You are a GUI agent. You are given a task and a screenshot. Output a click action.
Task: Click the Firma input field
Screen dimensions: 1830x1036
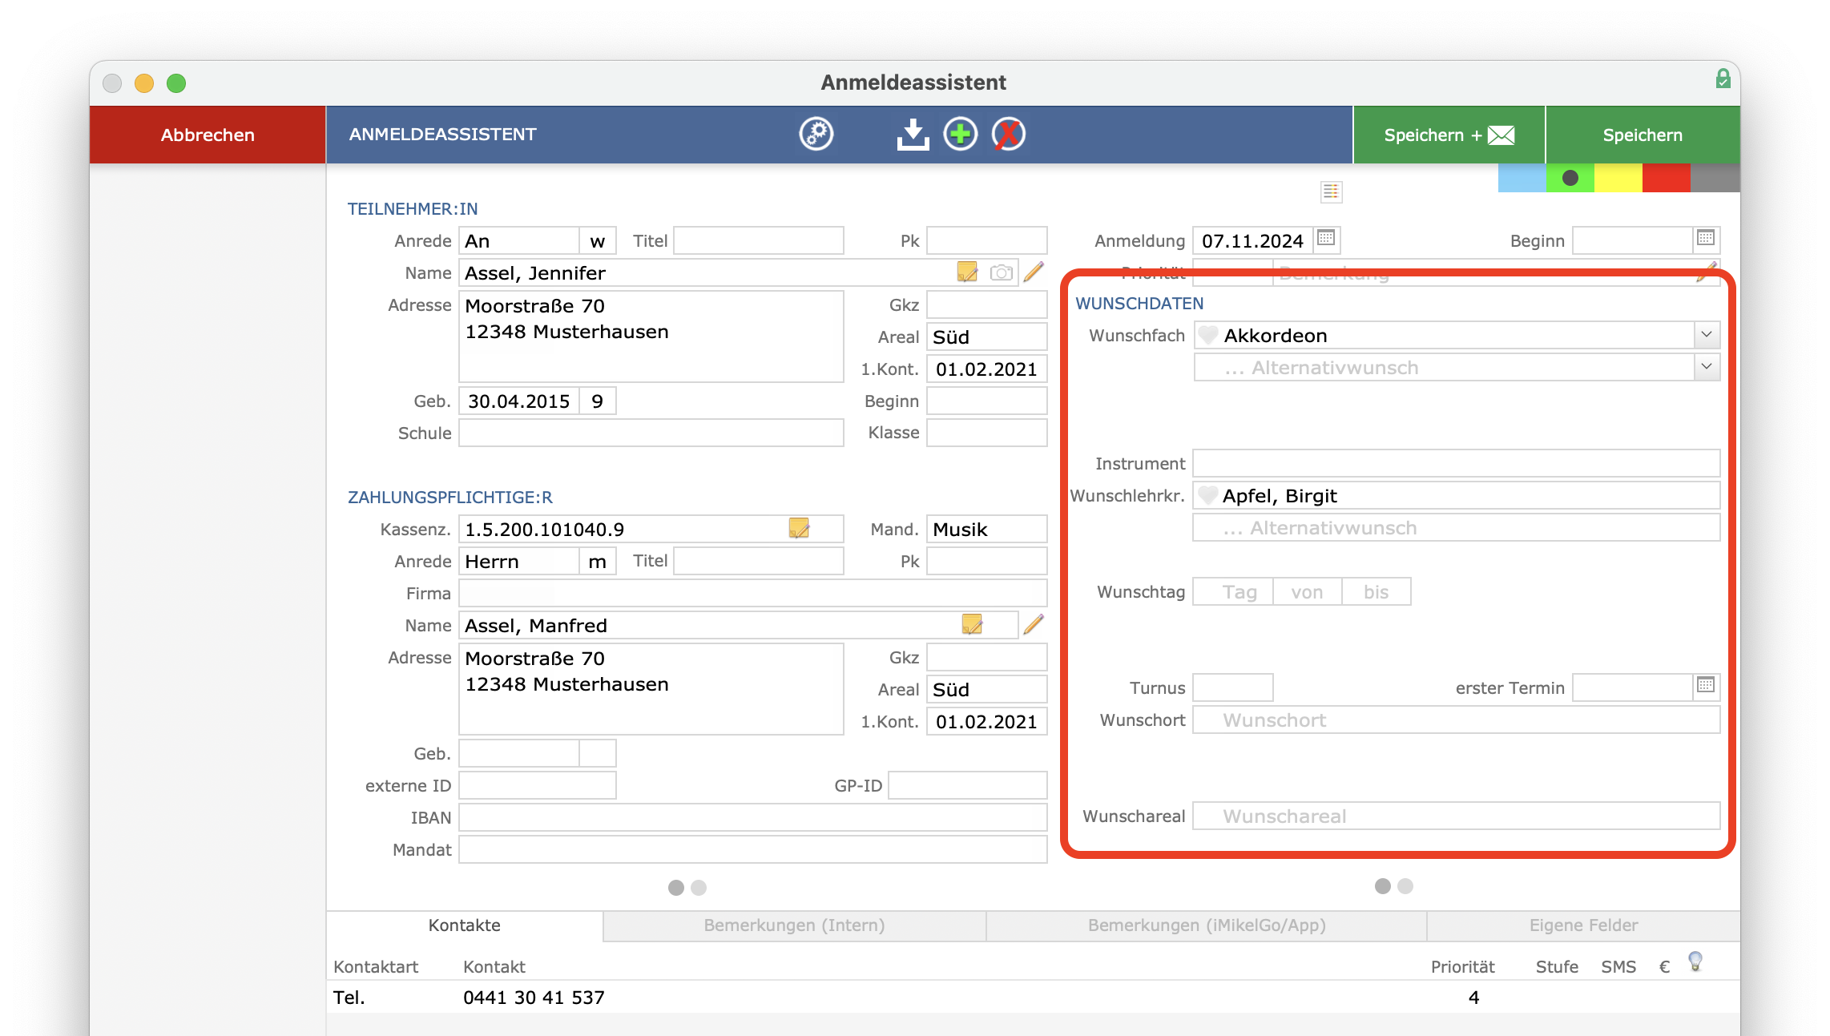753,593
